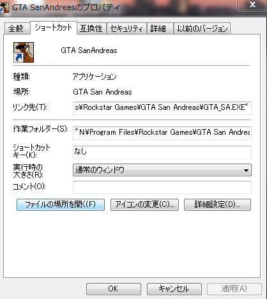Switch to the 詳細 tab
The height and width of the screenshot is (299, 267).
pos(160,28)
